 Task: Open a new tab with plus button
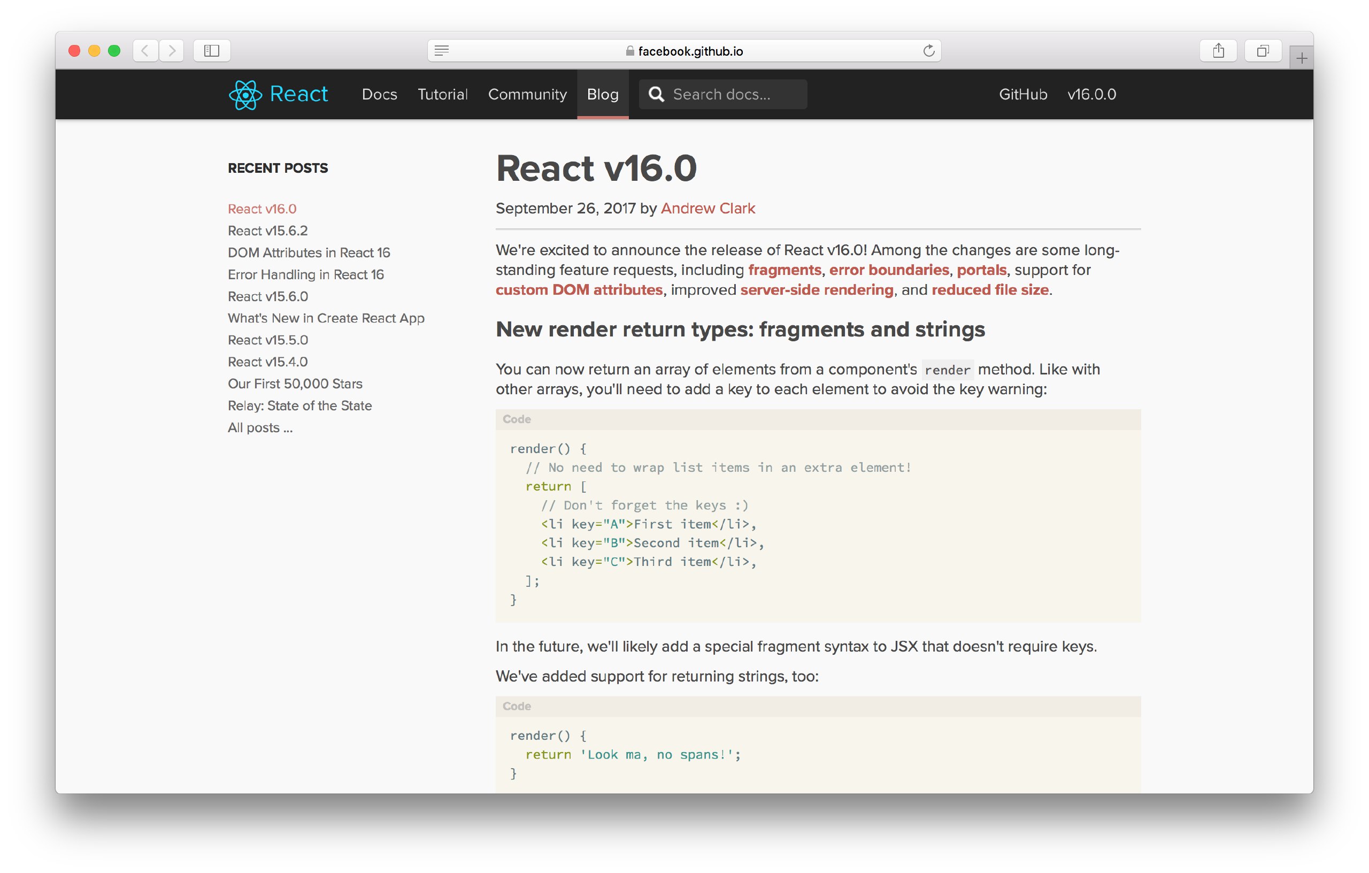(x=1301, y=57)
